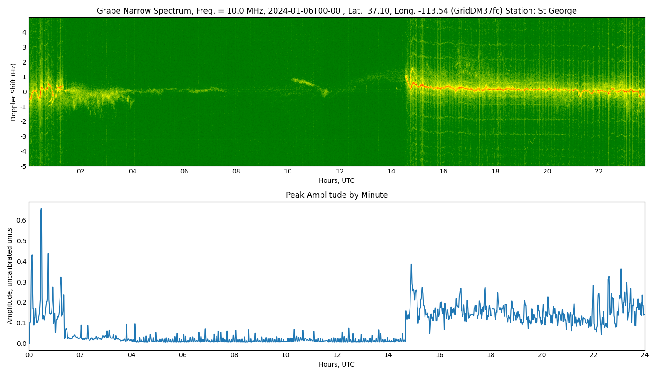Click the 10 hour tick on spectrum axis
Image resolution: width=656 pixels, height=375 pixels.
click(x=288, y=171)
